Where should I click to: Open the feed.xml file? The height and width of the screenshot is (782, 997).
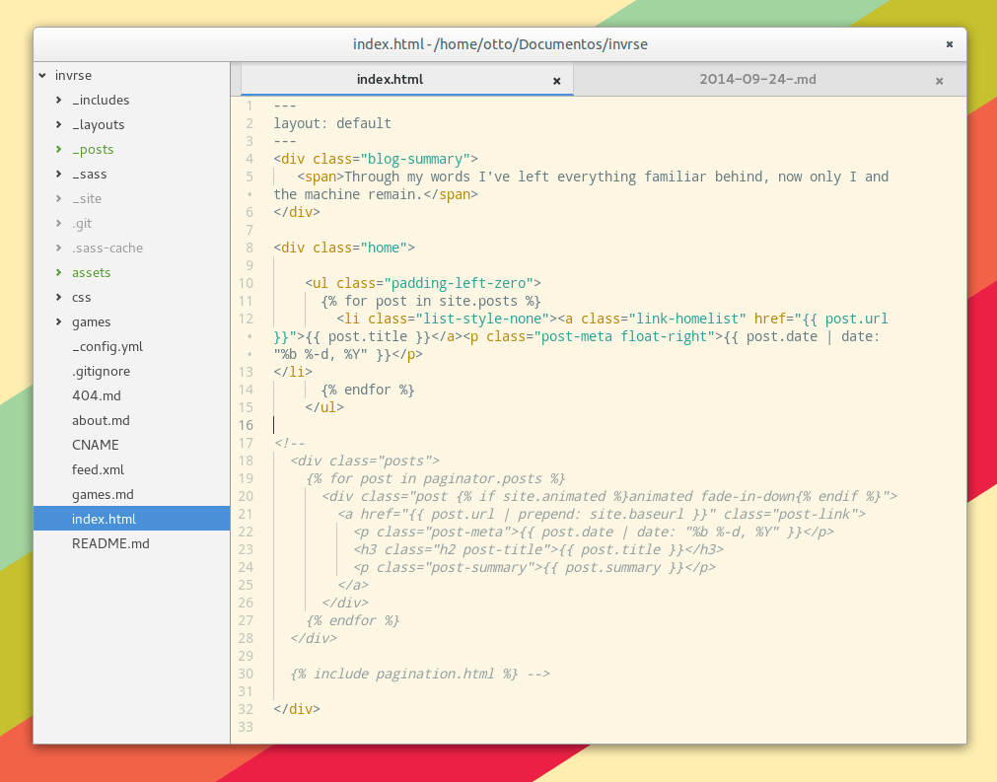(x=98, y=469)
